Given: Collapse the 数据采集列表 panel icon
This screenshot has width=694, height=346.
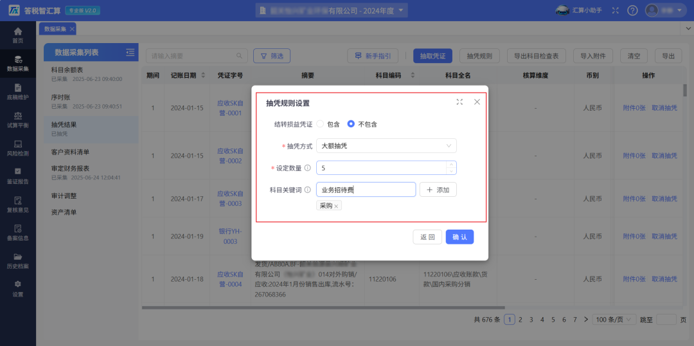Looking at the screenshot, I should click(x=130, y=52).
